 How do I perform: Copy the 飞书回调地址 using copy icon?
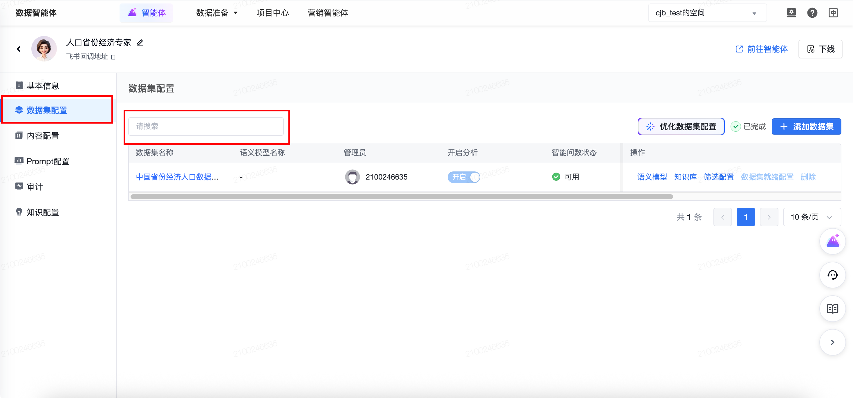[x=113, y=57]
